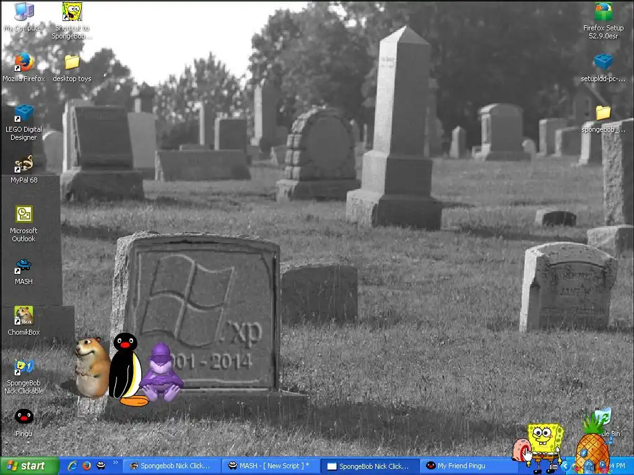The width and height of the screenshot is (634, 475).
Task: Click the Pingu penguin desktop toy
Action: 127,369
